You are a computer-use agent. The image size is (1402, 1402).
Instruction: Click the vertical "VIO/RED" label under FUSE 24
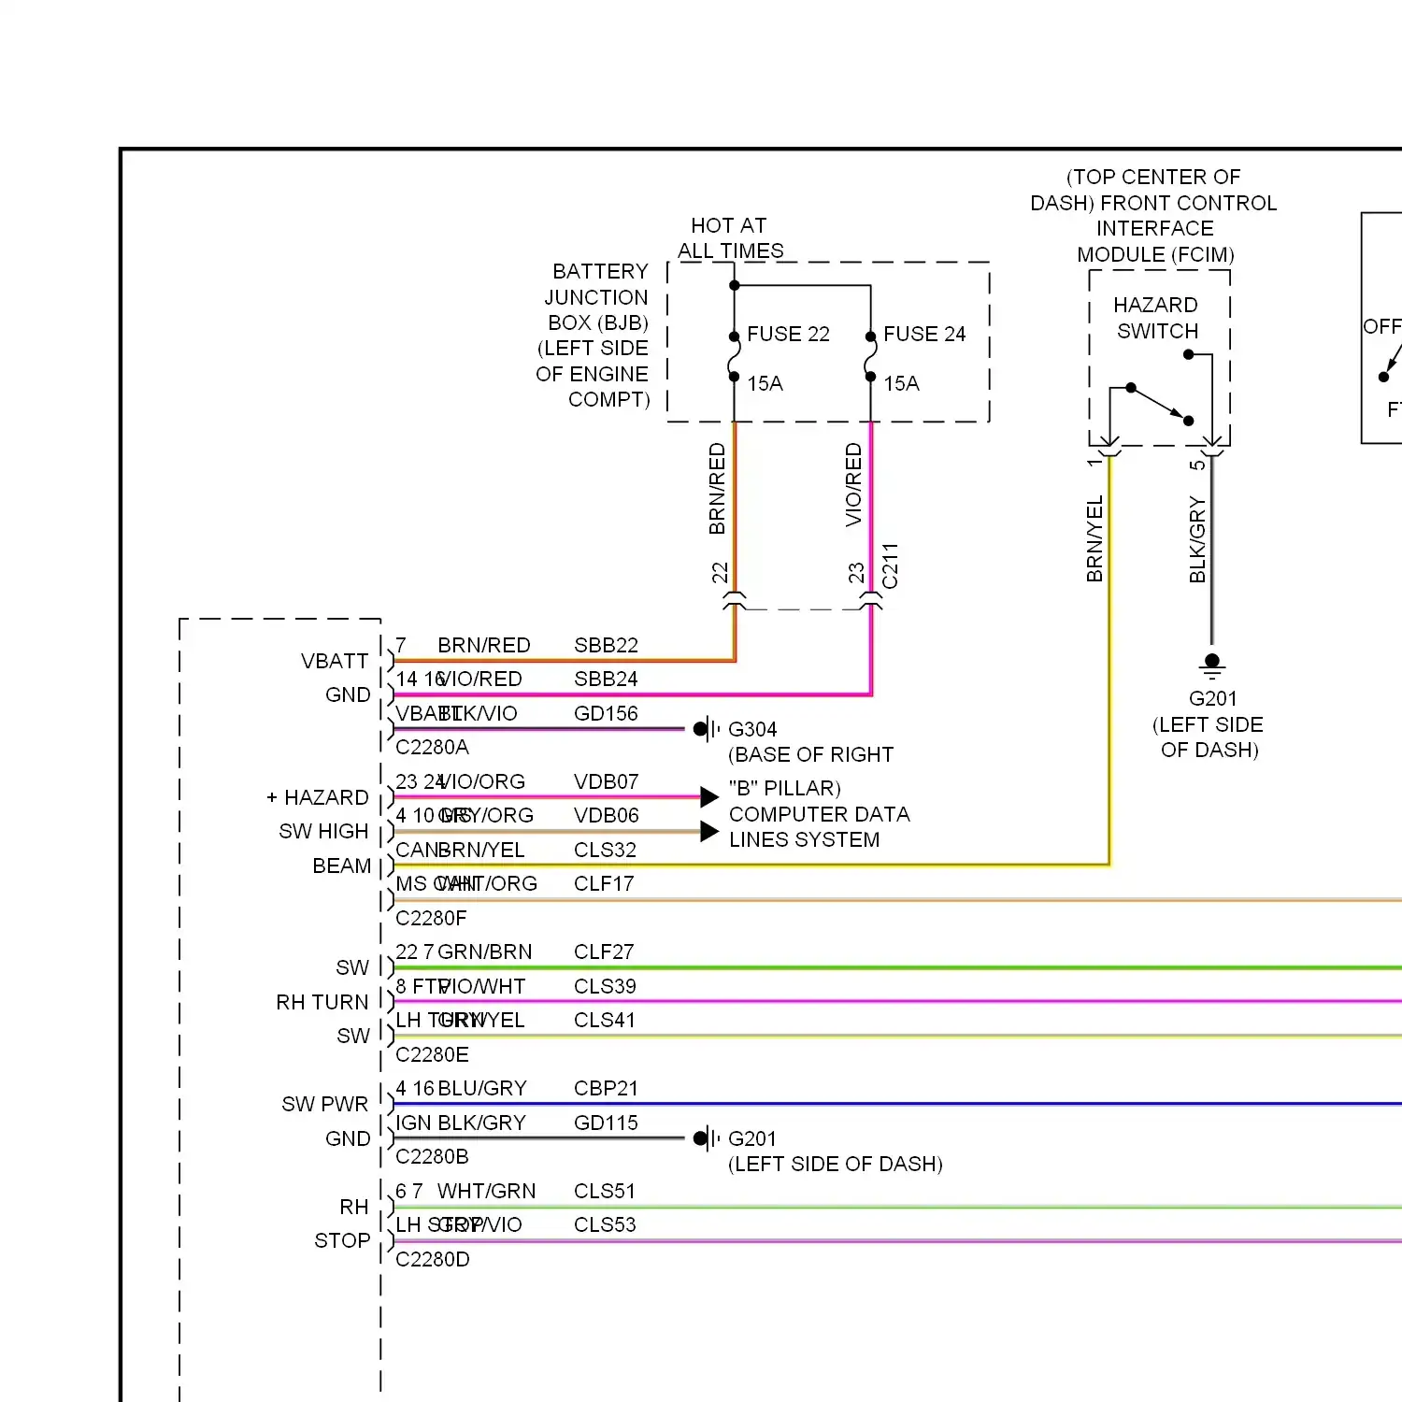(853, 485)
